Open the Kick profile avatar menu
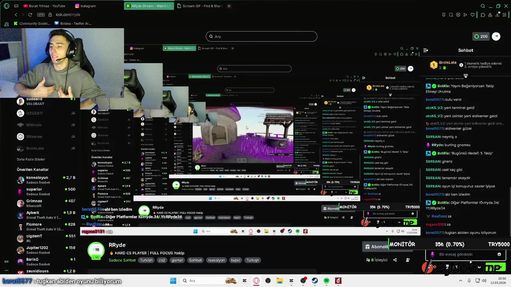 click(x=496, y=36)
